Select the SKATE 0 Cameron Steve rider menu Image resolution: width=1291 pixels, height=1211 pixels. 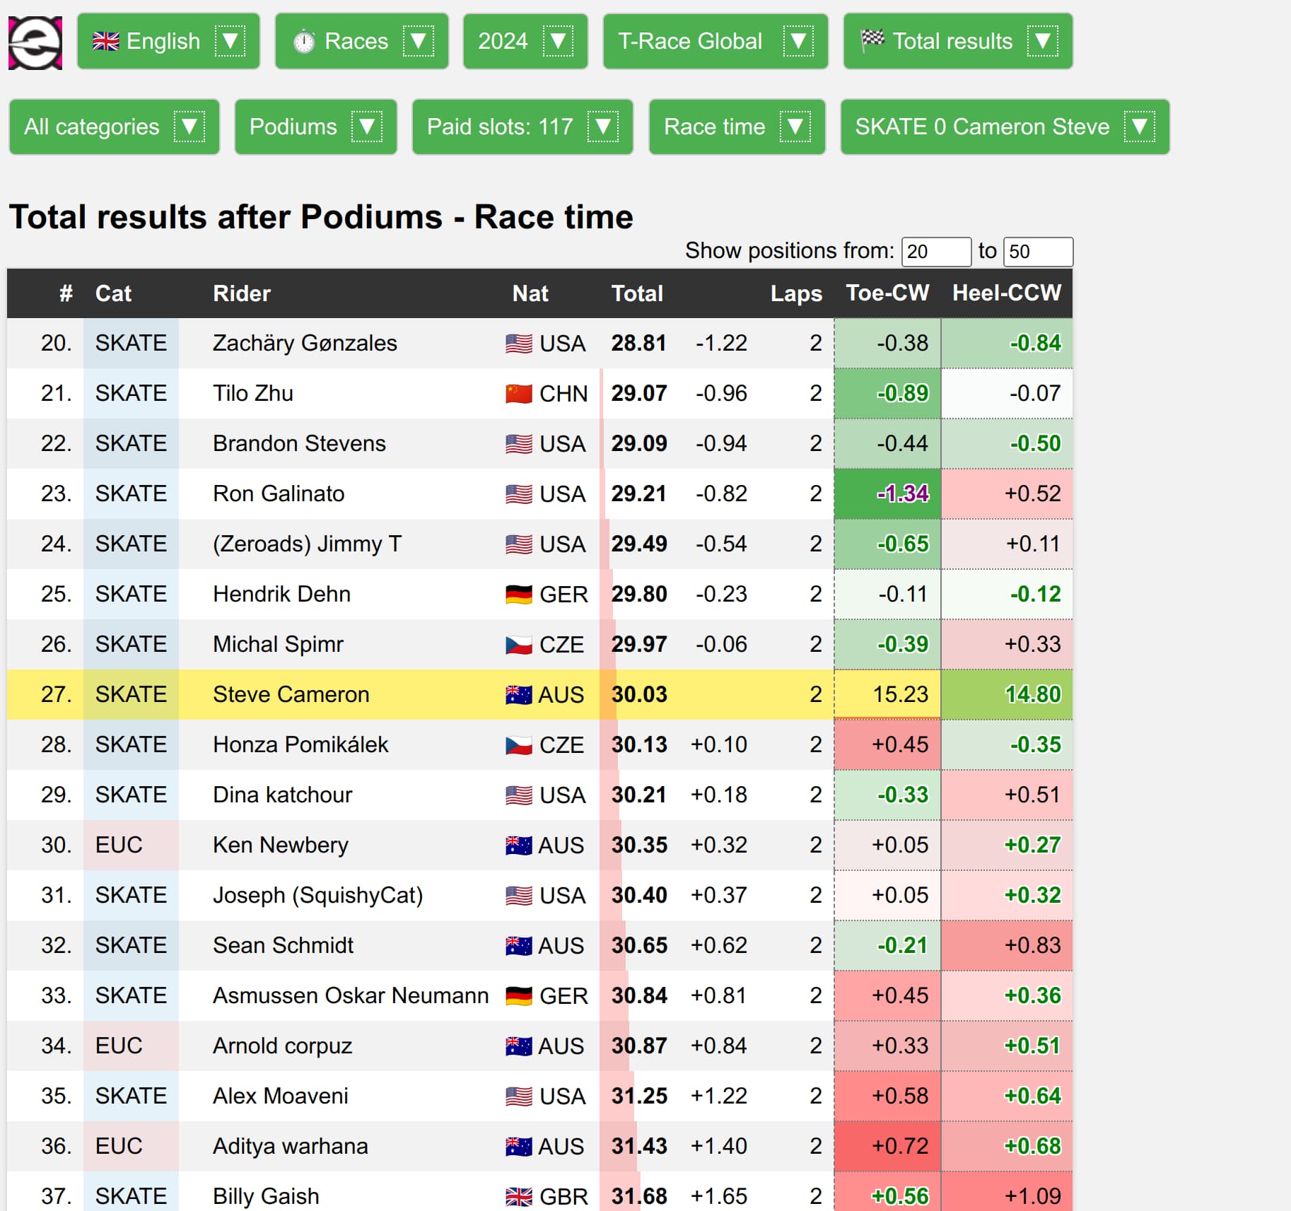1004,127
